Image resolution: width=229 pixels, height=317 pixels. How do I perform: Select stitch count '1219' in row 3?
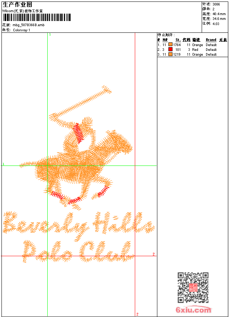point(177,55)
